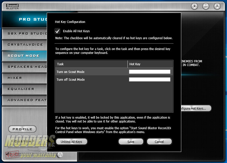Select the Custom profile name
The image size is (227, 163).
[23, 141]
